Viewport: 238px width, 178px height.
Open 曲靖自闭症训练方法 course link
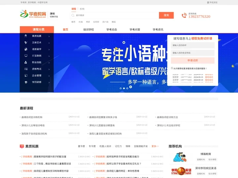click(167, 117)
